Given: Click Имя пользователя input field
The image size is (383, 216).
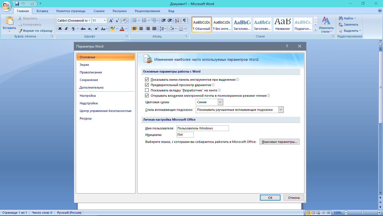Looking at the screenshot, I should pyautogui.click(x=203, y=128).
